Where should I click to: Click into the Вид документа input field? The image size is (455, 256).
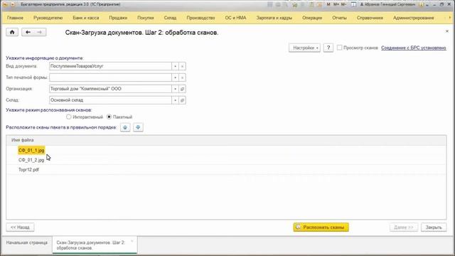[x=110, y=66]
